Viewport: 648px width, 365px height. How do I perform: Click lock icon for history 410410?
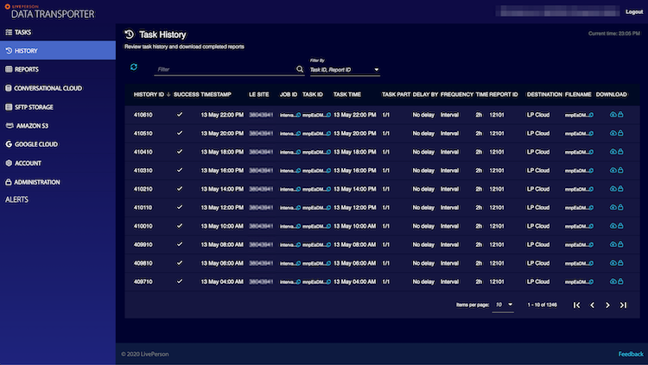(x=620, y=152)
